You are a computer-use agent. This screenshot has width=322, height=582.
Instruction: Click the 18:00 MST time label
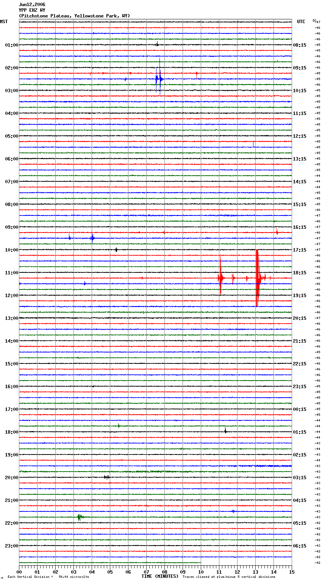(x=12, y=432)
